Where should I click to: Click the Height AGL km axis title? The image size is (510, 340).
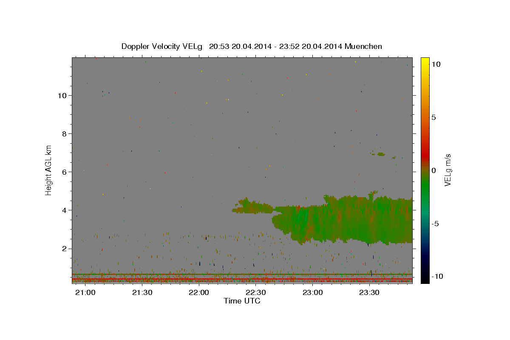pos(49,170)
